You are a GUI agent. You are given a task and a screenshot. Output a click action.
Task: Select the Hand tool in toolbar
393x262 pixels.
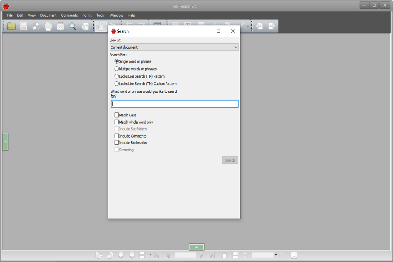pos(101,26)
